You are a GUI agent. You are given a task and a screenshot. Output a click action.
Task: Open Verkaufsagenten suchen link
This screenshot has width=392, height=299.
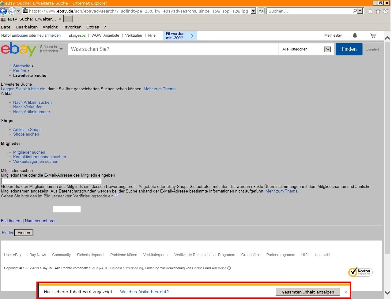click(36, 161)
